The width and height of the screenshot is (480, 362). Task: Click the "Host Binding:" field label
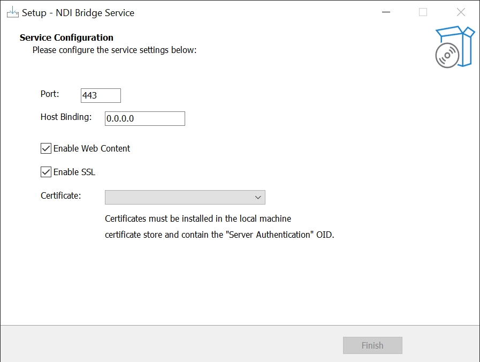pyautogui.click(x=66, y=117)
